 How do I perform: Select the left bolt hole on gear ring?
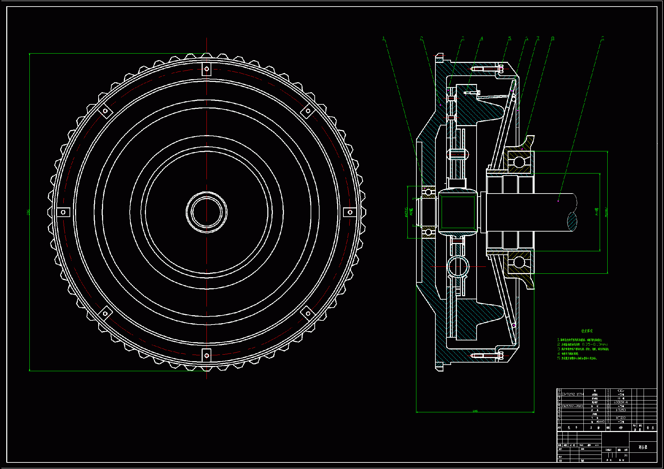pyautogui.click(x=63, y=212)
